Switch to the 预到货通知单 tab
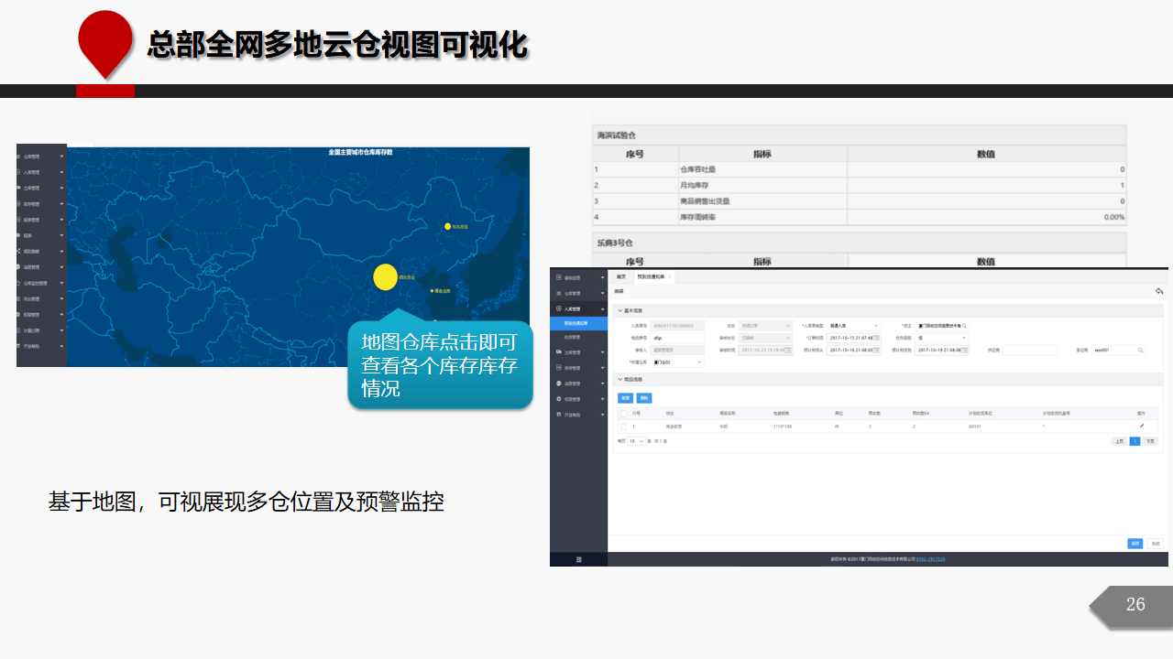Screen dimensions: 1173x659 pos(654,276)
